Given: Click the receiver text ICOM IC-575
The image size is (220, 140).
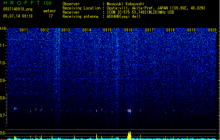Looking at the screenshot, I should tap(118, 12).
